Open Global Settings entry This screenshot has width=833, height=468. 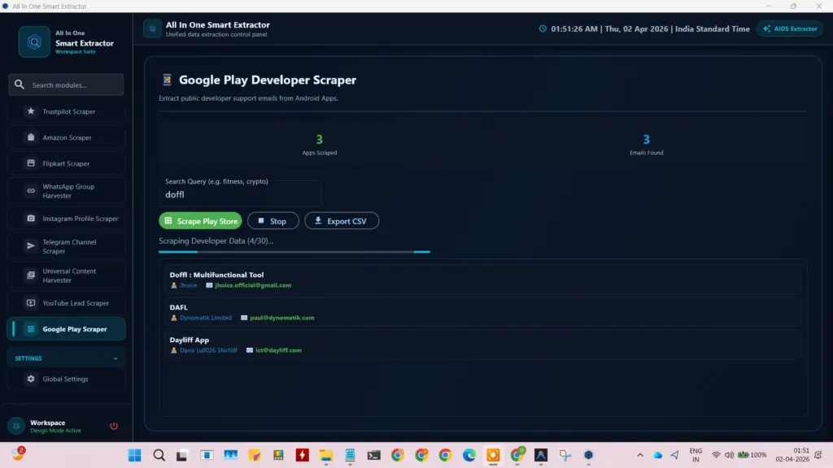click(x=67, y=379)
